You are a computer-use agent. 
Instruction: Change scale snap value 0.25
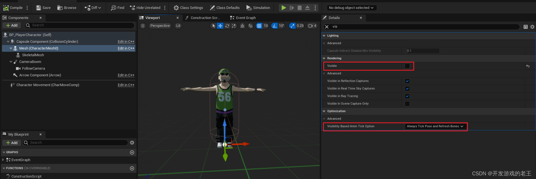point(300,26)
